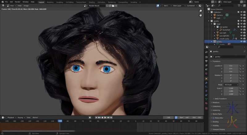
Task: Open the rotation Mode XYZ Euler dropdown
Action: [231, 85]
